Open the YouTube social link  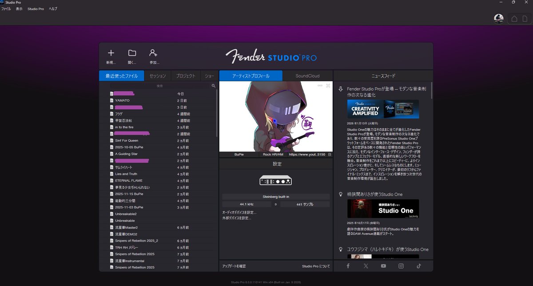pos(383,266)
